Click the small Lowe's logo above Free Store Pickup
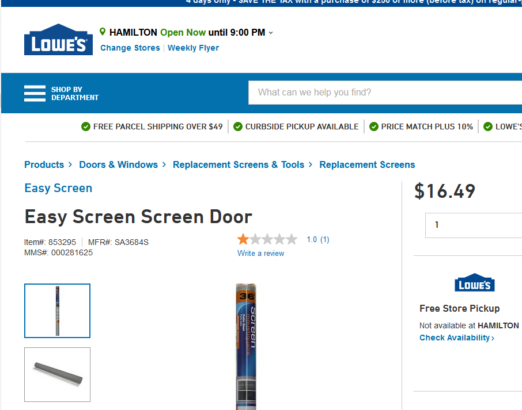522x410 pixels. pyautogui.click(x=475, y=283)
